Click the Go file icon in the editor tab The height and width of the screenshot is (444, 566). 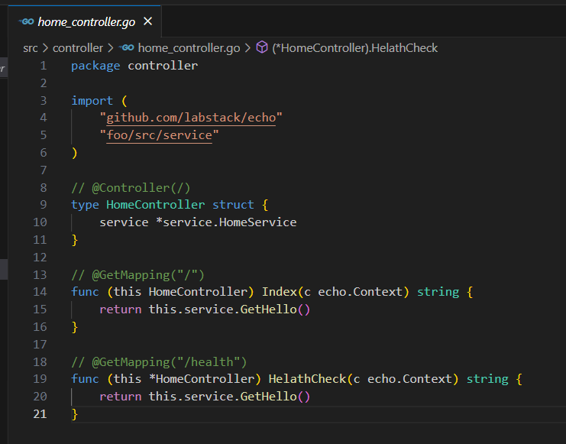pos(26,22)
